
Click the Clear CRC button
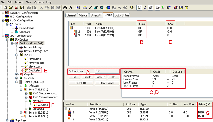[x=81, y=83]
